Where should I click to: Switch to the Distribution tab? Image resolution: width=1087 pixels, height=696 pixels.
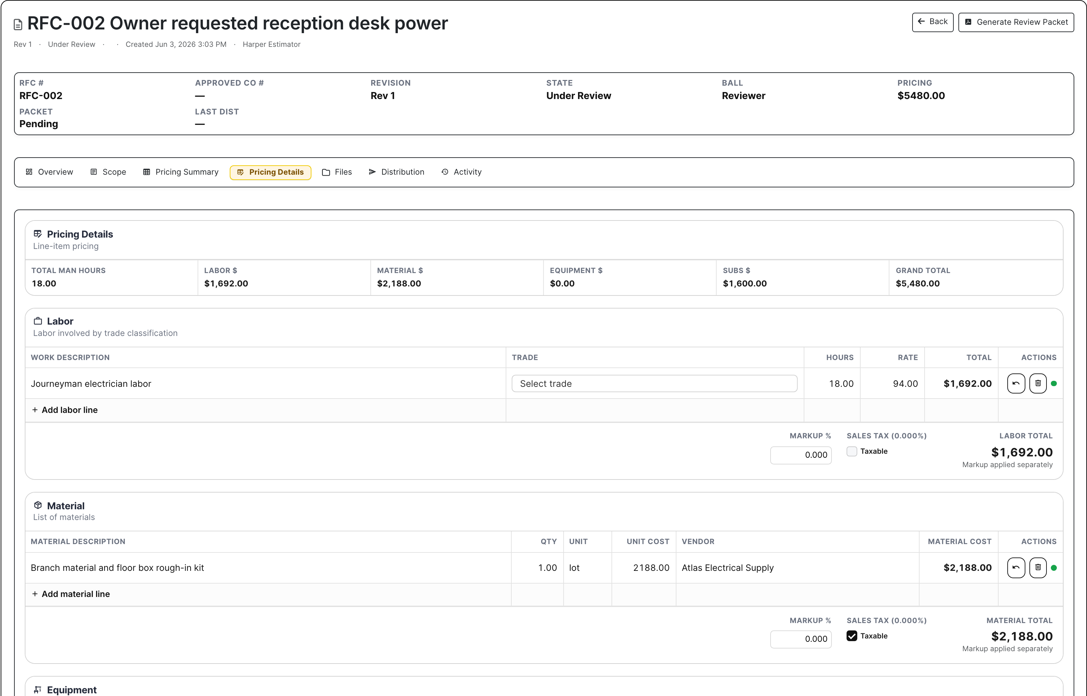click(396, 172)
